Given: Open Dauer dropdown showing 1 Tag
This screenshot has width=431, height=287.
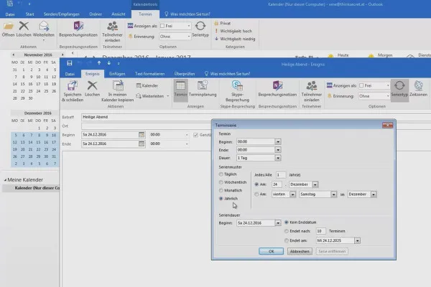Looking at the screenshot, I should (x=278, y=158).
